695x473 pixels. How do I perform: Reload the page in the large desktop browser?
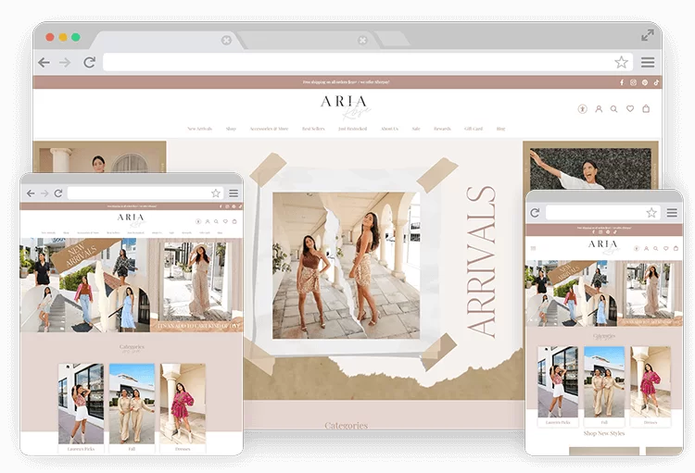(89, 62)
